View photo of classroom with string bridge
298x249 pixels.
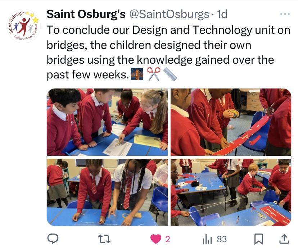tap(231, 193)
